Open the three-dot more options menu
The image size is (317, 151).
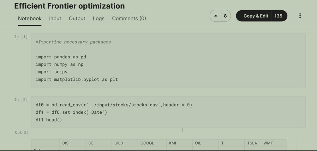(x=300, y=16)
